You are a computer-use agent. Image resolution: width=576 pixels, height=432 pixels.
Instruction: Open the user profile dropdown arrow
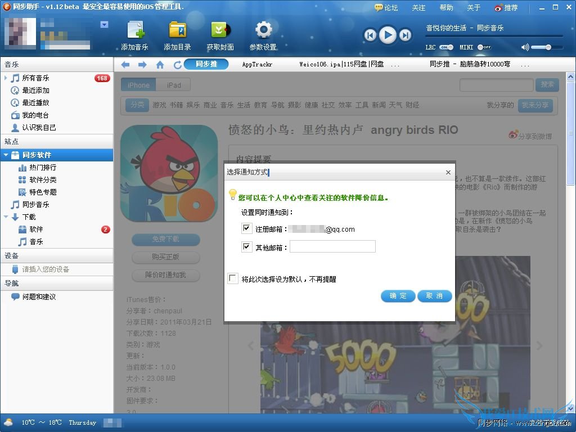pyautogui.click(x=104, y=25)
